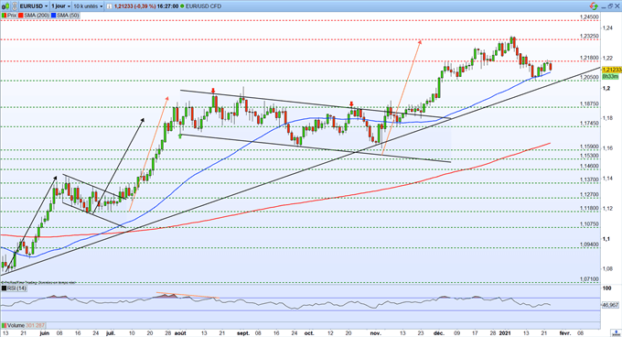
Task: Click the time 16:27:00 in header
Action: point(167,6)
